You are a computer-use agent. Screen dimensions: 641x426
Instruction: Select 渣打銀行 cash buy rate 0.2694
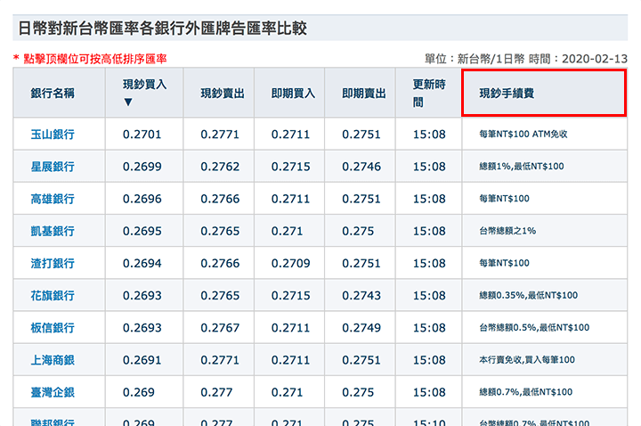click(x=142, y=263)
